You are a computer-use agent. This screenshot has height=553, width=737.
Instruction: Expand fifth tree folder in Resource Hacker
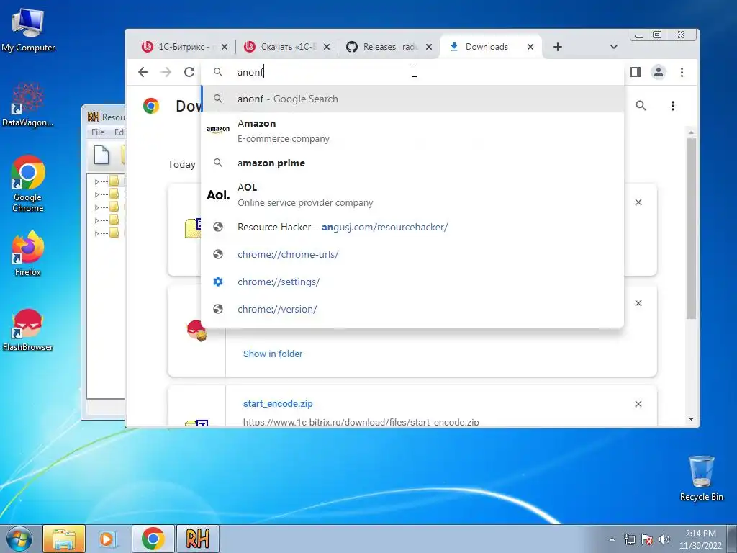(x=96, y=233)
